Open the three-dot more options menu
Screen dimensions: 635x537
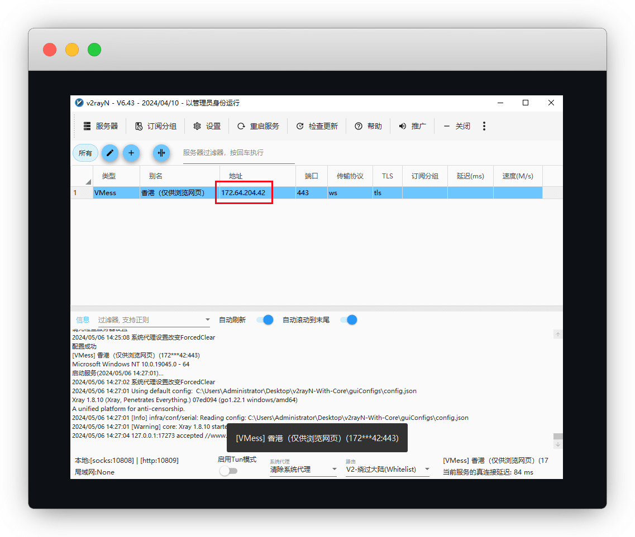coord(484,126)
